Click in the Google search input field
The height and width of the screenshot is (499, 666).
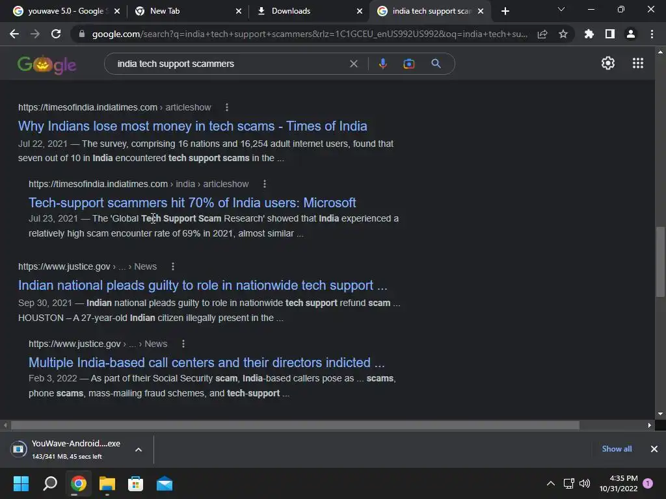230,64
